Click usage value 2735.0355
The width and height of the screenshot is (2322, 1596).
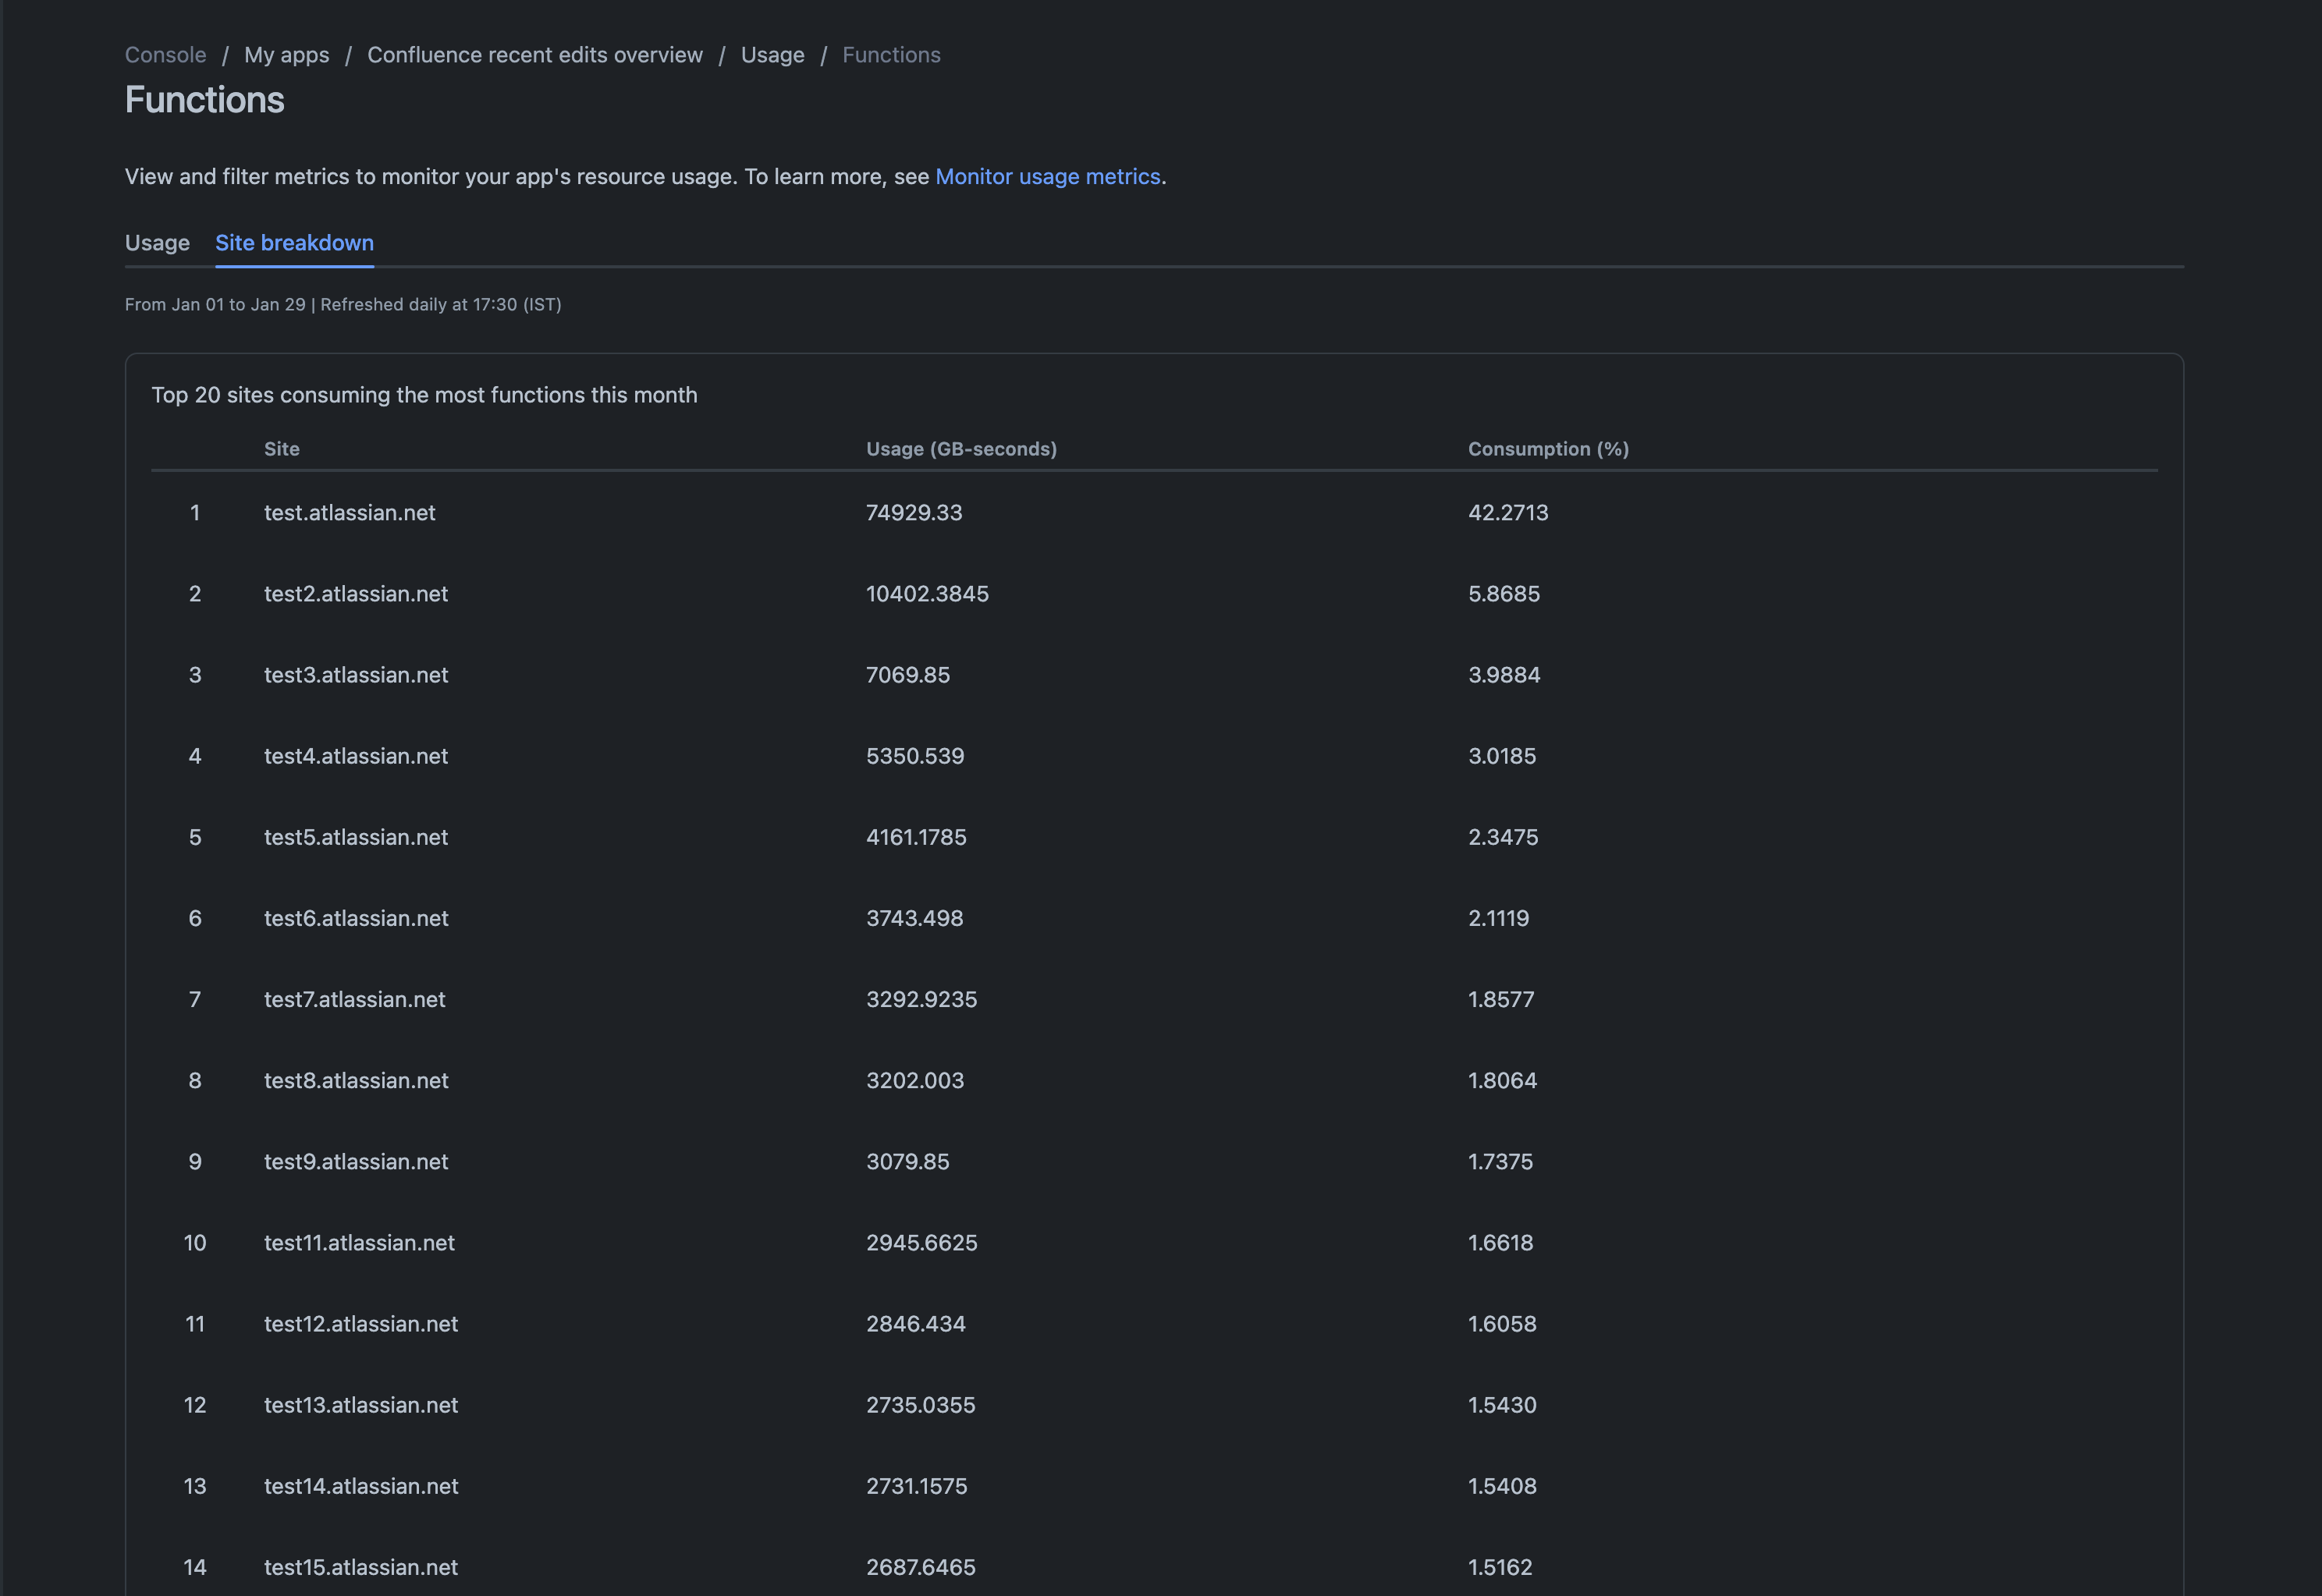coord(920,1404)
